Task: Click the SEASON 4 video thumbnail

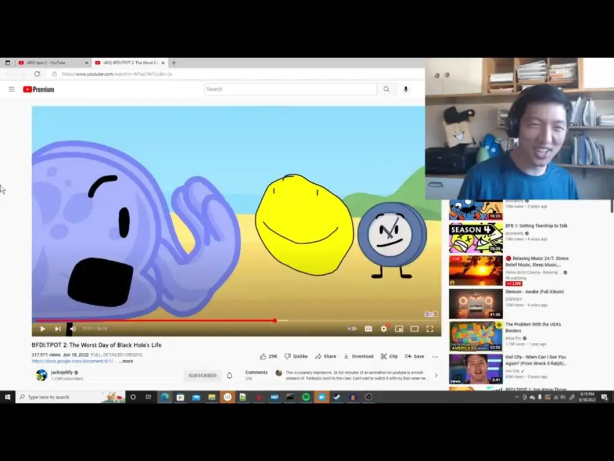Action: click(475, 238)
